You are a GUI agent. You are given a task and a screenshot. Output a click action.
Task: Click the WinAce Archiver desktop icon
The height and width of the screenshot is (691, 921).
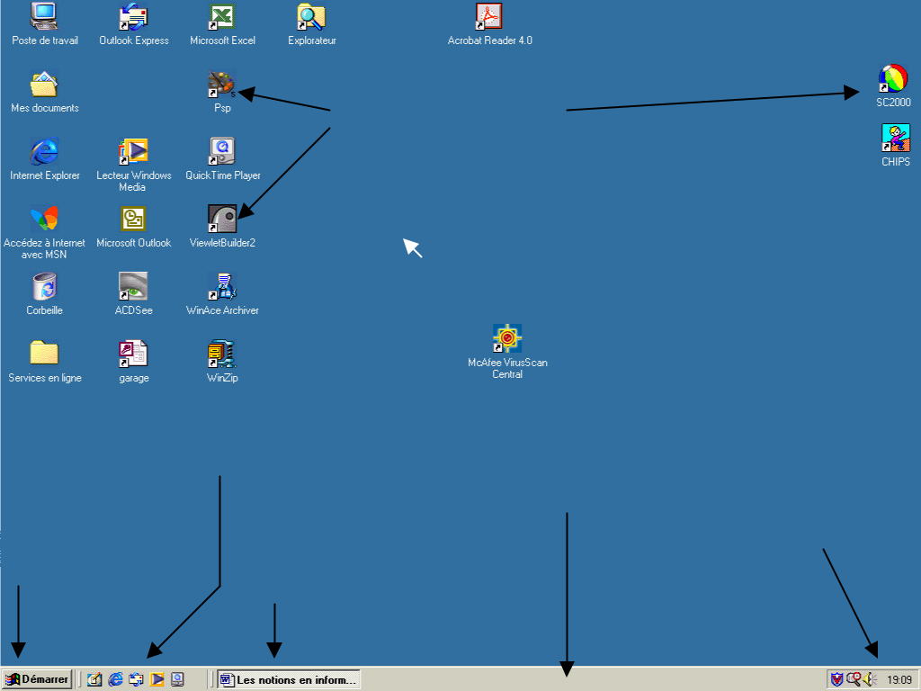(x=222, y=286)
